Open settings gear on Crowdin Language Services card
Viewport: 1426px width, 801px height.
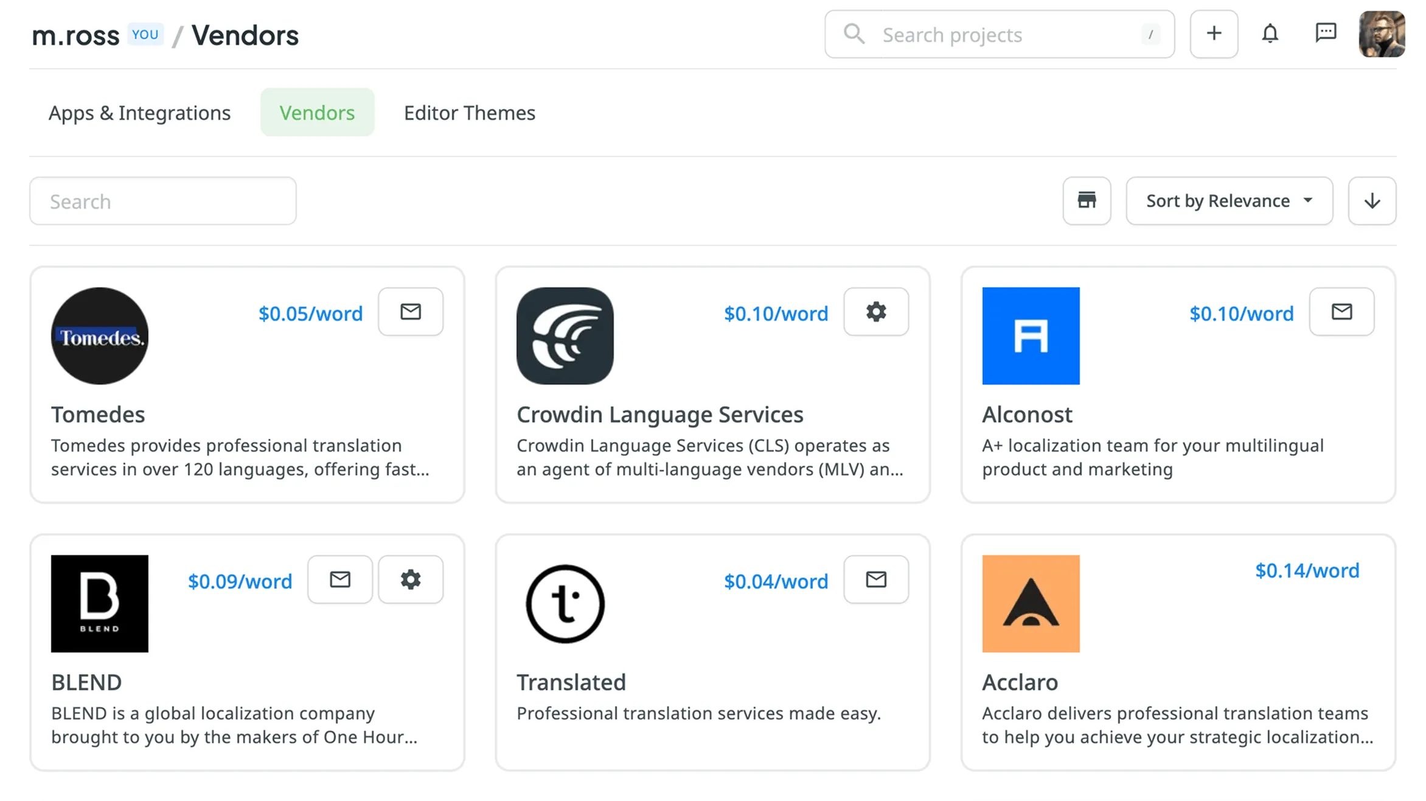[x=876, y=312]
